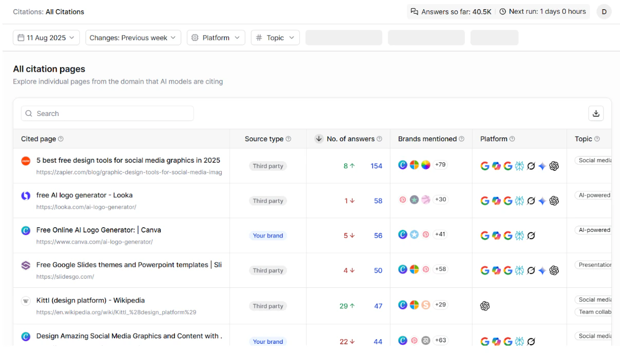The image size is (620, 353).
Task: Click the Zapier favicon in the first row
Action: tap(26, 161)
